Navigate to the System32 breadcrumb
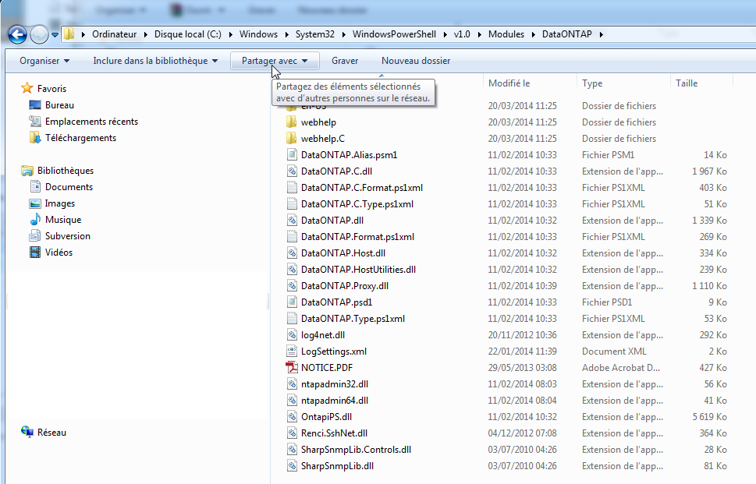The height and width of the screenshot is (484, 756). [315, 34]
